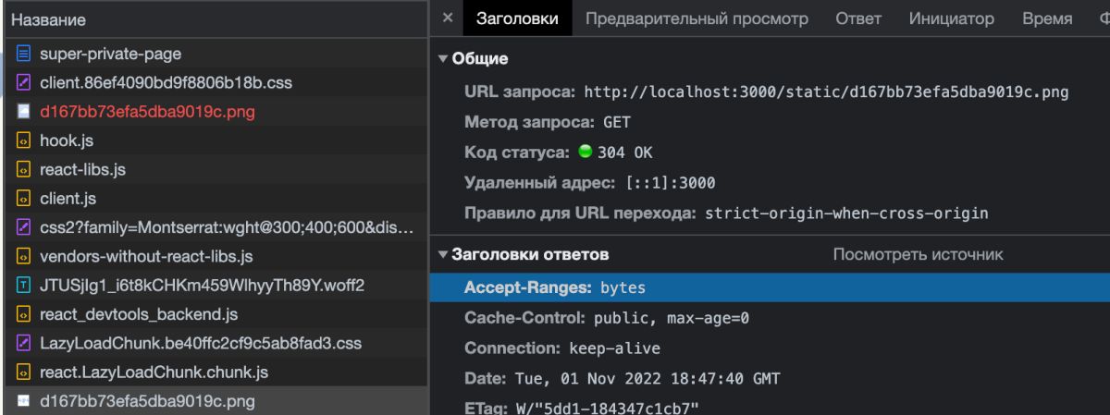The image size is (1110, 415).
Task: Open the Ответ tab
Action: click(x=858, y=18)
